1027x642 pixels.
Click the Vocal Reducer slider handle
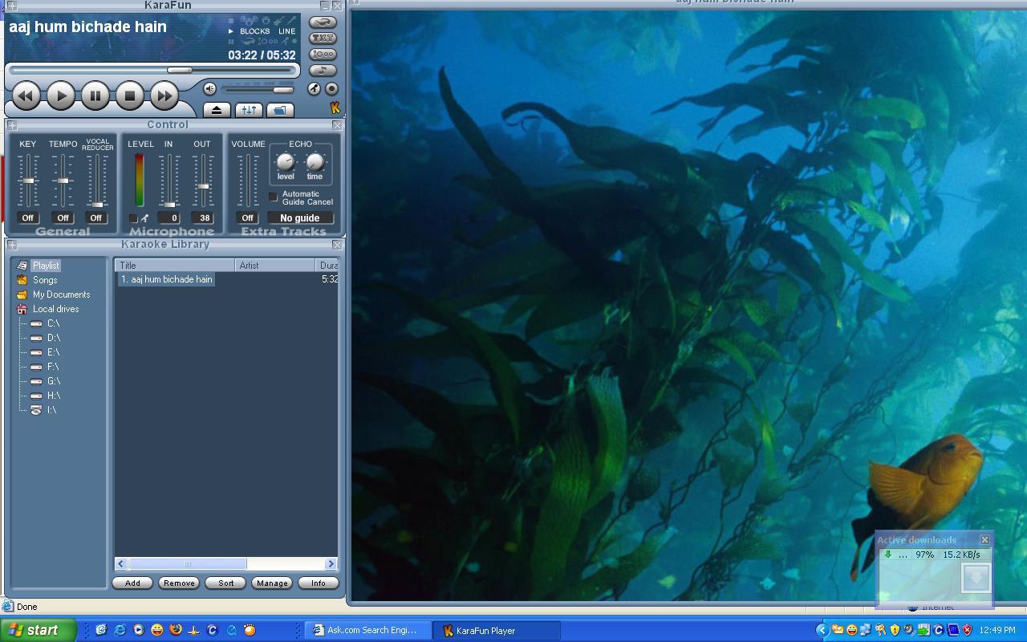97,205
